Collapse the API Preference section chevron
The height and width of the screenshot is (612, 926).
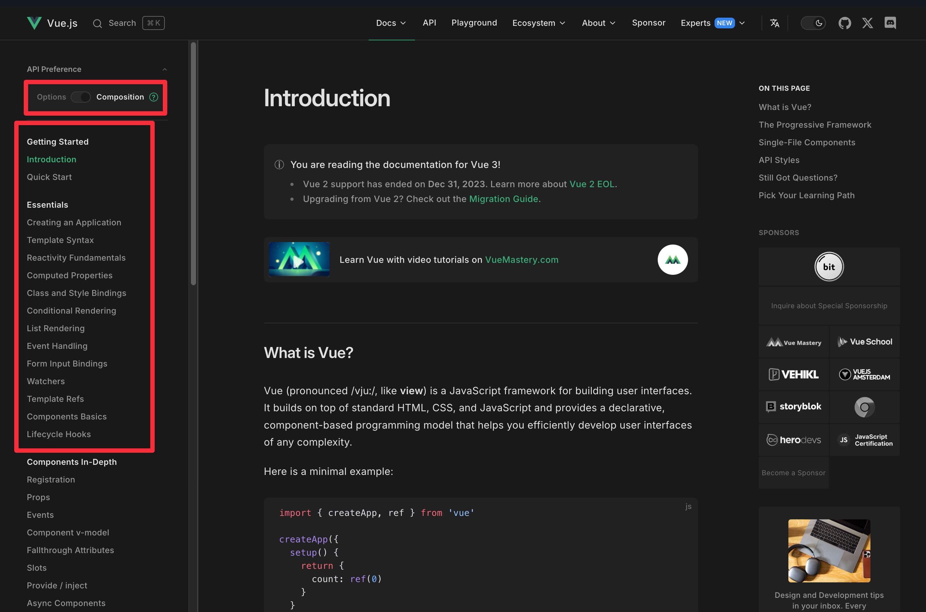point(164,69)
